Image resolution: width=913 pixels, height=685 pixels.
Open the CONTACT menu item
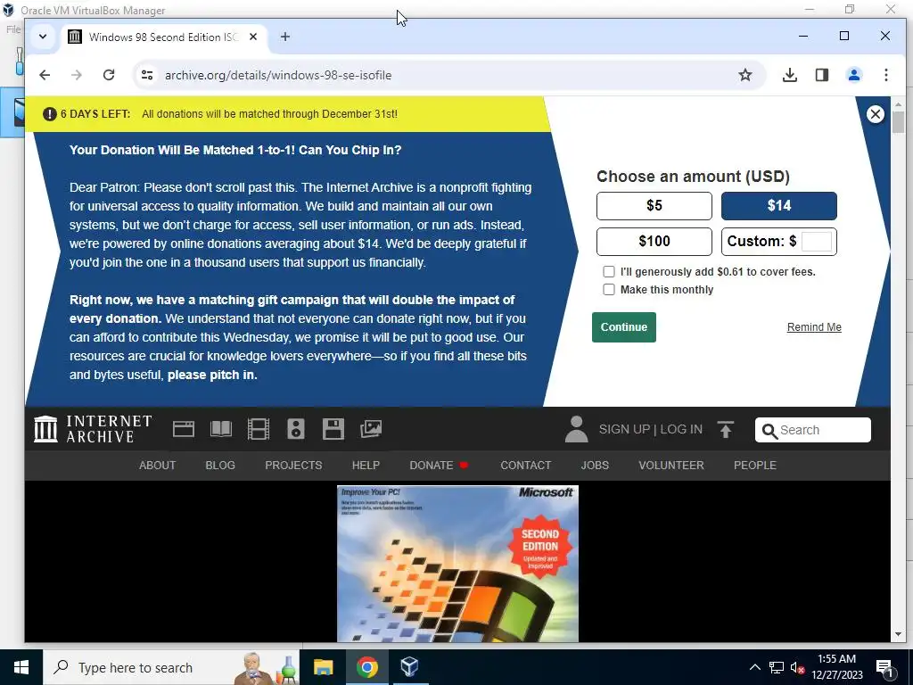tap(526, 466)
